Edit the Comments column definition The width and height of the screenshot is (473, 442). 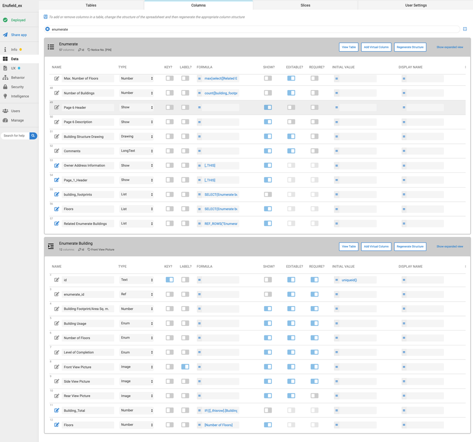point(56,151)
